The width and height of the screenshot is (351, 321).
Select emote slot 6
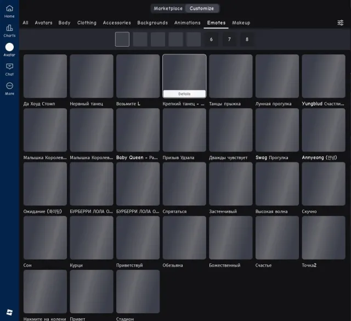click(x=211, y=39)
